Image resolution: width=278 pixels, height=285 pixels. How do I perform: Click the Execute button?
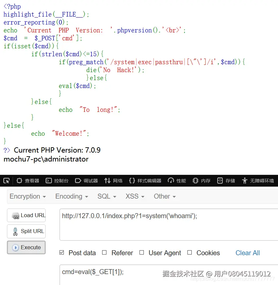[x=26, y=247]
